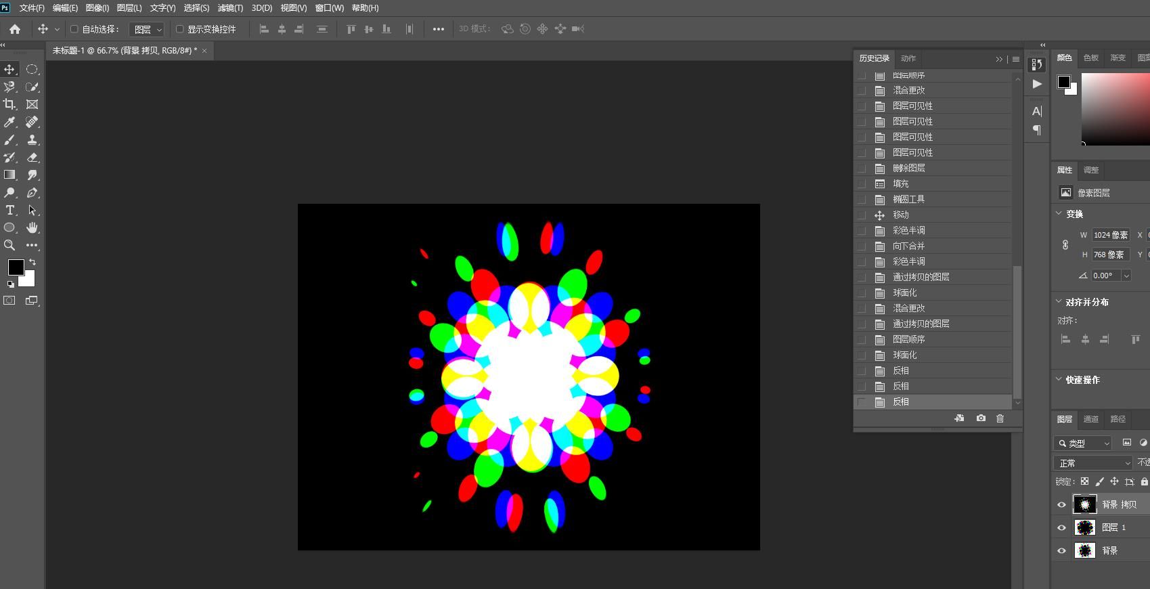Open the blend mode 正常 dropdown
Screen dimensions: 1150x589
(x=1092, y=463)
